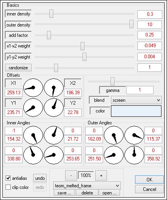Click the inner angle dial showing 154.32

click(x=33, y=135)
